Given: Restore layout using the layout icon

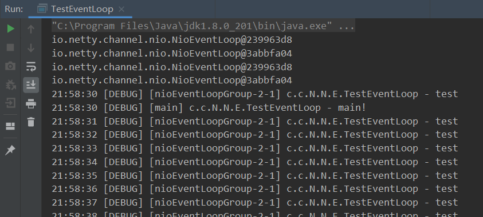Looking at the screenshot, I should tap(10, 126).
